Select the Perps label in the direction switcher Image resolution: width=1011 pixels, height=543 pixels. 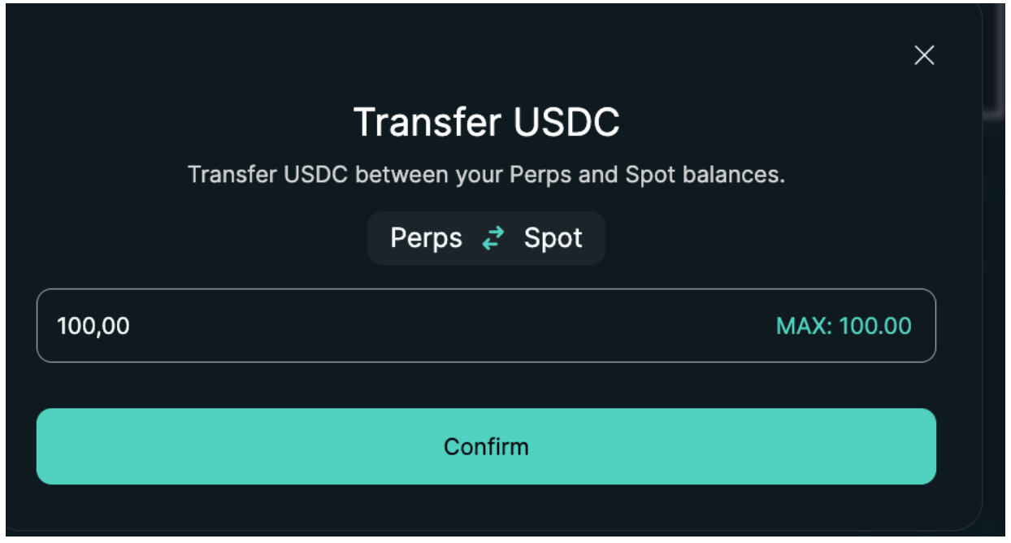pyautogui.click(x=426, y=238)
